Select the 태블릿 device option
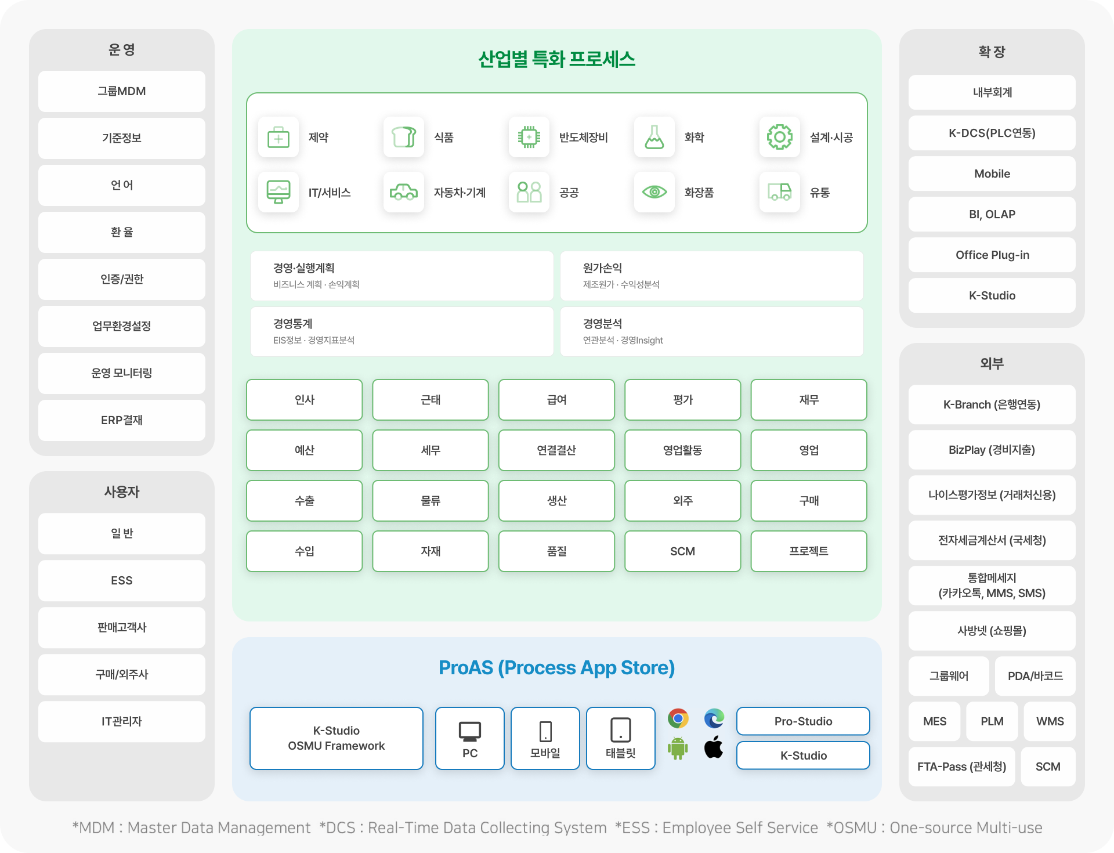Image resolution: width=1114 pixels, height=853 pixels. click(620, 738)
